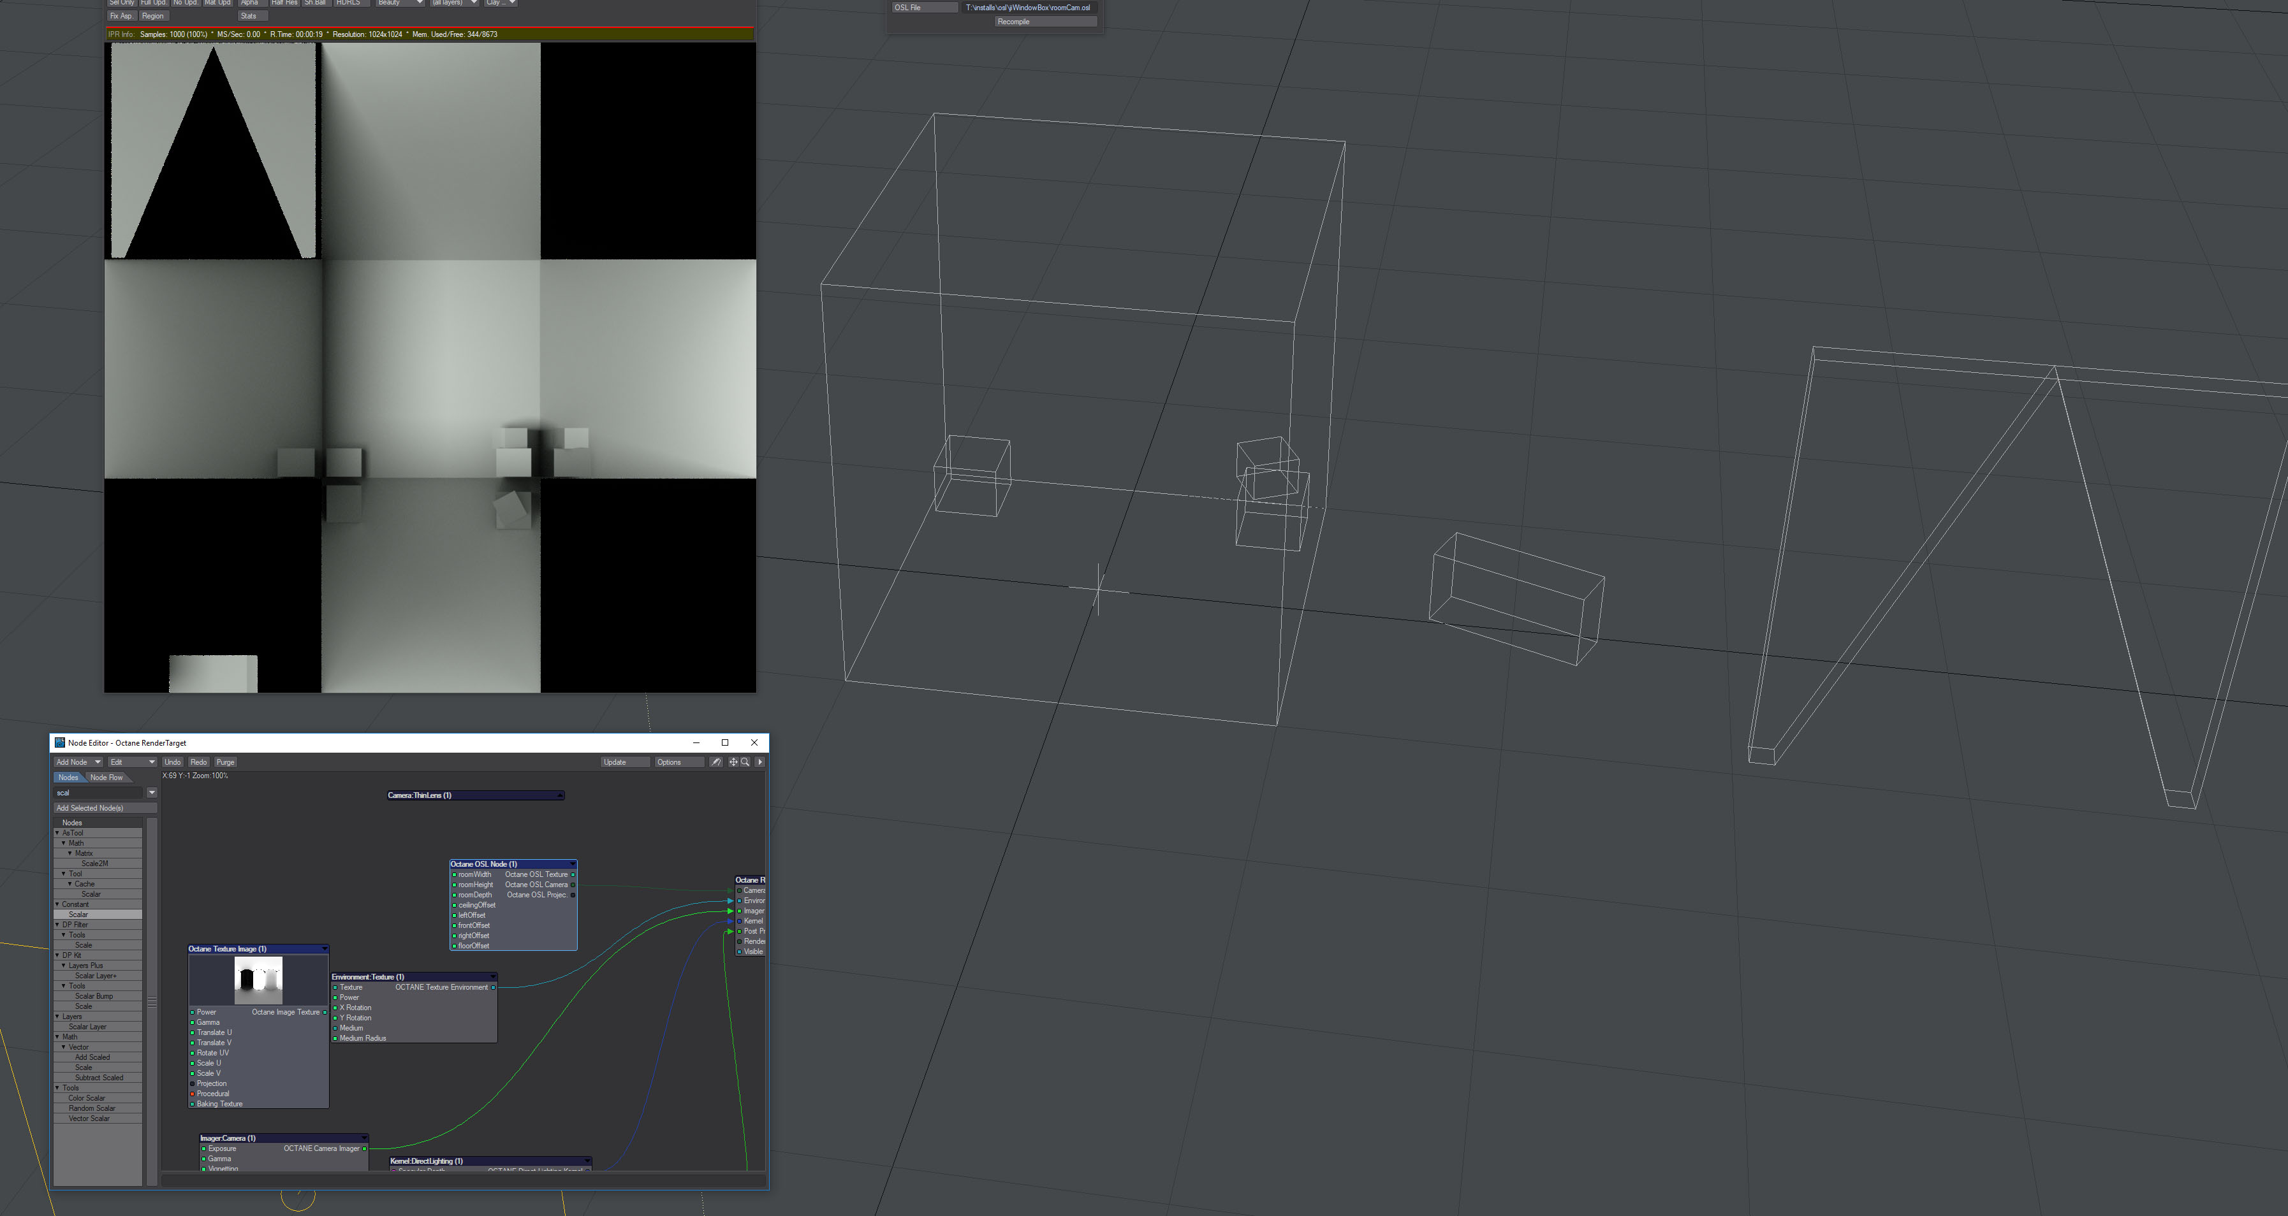This screenshot has height=1216, width=2288.
Task: Collapse the AsTool tree group
Action: 58,834
